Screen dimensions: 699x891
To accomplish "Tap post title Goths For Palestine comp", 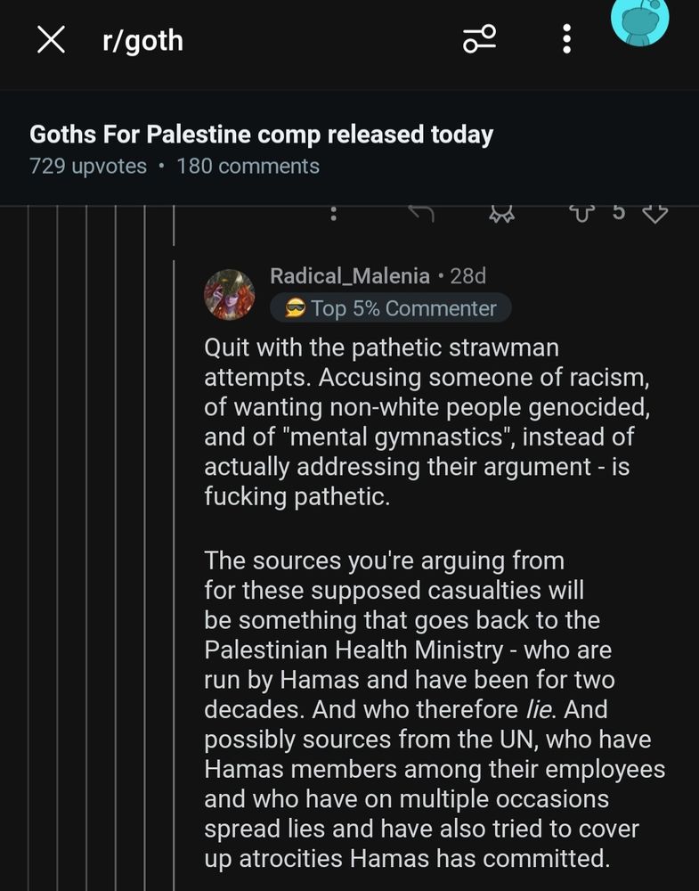I will coord(261,135).
